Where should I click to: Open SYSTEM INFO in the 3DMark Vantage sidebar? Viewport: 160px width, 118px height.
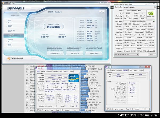(x=11, y=30)
